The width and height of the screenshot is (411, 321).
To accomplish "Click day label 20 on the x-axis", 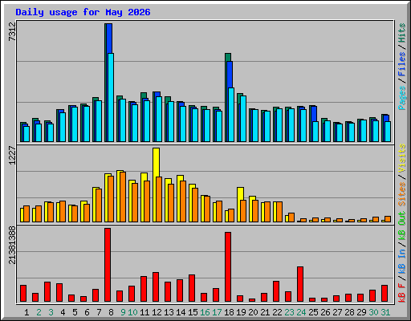I will pos(253,312).
